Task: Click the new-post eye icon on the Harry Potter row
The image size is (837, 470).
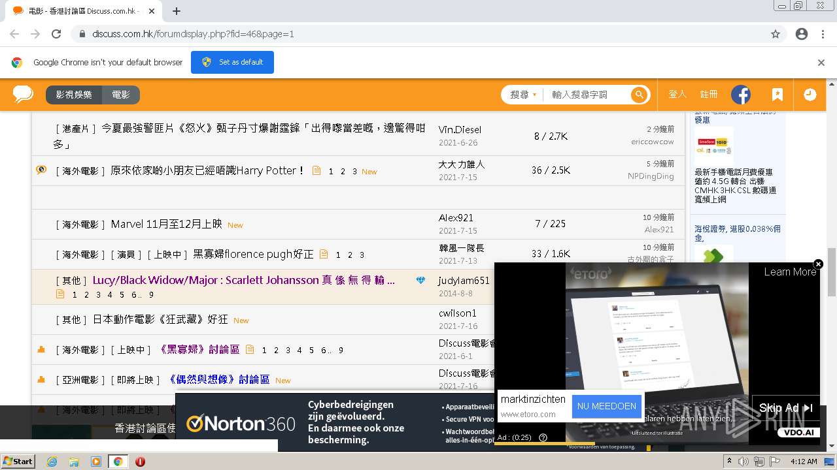Action: [41, 170]
